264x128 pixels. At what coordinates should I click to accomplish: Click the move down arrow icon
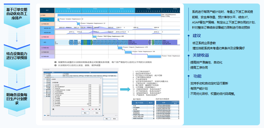coord(100,109)
